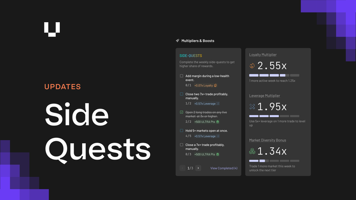Click the Leverage Multiplier progress bar

tap(274, 116)
